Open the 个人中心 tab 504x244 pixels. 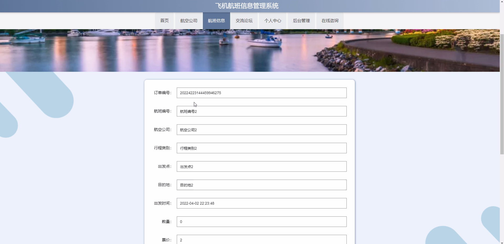(x=273, y=21)
